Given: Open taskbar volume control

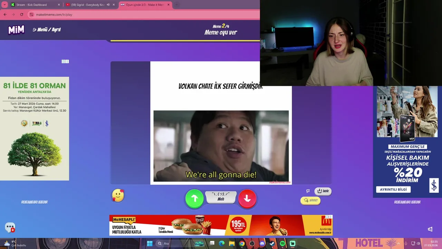Looking at the screenshot, I should point(418,243).
